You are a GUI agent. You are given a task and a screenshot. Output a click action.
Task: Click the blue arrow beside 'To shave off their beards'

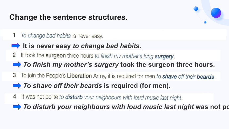(17, 86)
